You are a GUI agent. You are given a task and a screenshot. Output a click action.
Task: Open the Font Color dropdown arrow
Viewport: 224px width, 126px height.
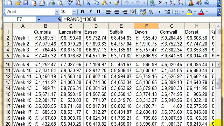(207, 12)
